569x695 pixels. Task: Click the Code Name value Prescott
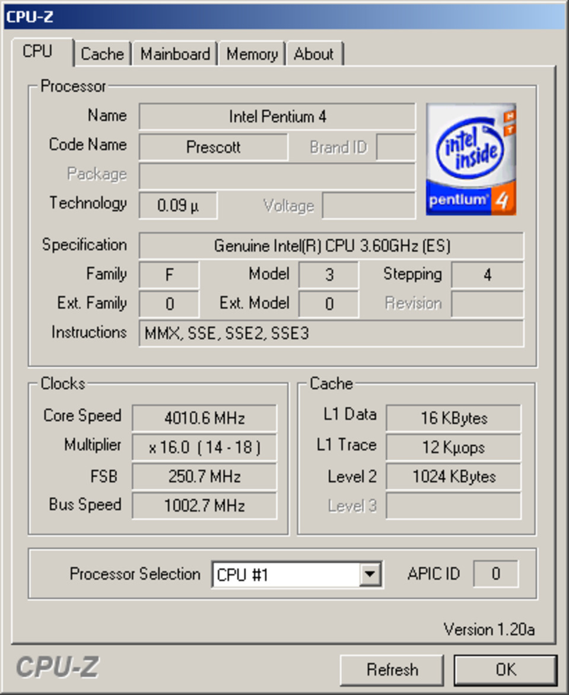(213, 147)
